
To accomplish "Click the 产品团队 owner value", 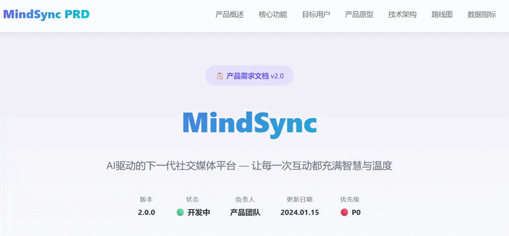I will pyautogui.click(x=245, y=213).
